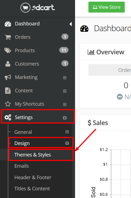Click the green View Store button
Image resolution: width=131 pixels, height=198 pixels.
[x=106, y=7]
